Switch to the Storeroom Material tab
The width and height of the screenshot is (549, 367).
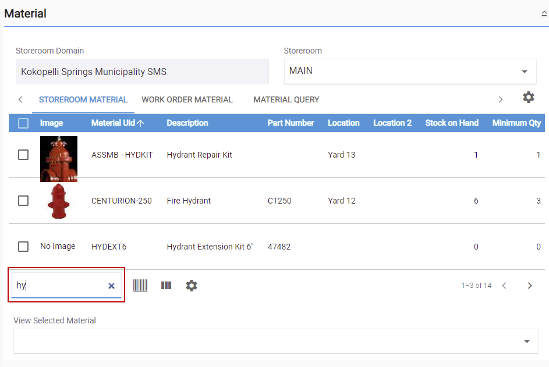pos(83,99)
